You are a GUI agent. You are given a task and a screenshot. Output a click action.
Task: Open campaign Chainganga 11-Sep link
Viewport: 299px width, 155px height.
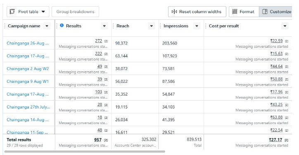point(27,132)
